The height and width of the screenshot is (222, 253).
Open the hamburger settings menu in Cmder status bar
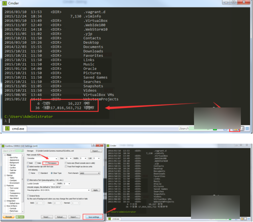(x=247, y=129)
